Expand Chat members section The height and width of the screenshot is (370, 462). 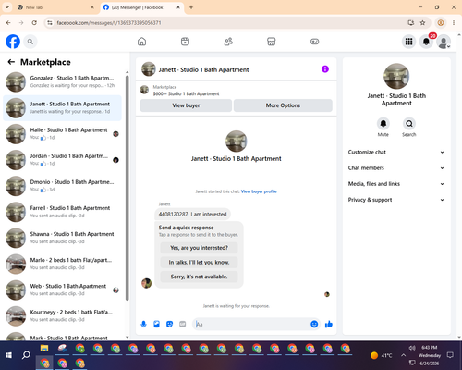(x=396, y=168)
